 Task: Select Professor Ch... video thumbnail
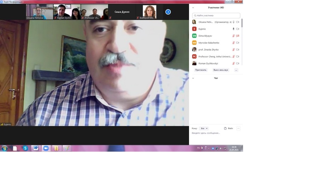click(94, 12)
